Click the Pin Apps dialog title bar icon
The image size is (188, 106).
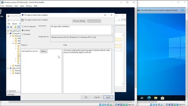pyautogui.click(x=23, y=15)
